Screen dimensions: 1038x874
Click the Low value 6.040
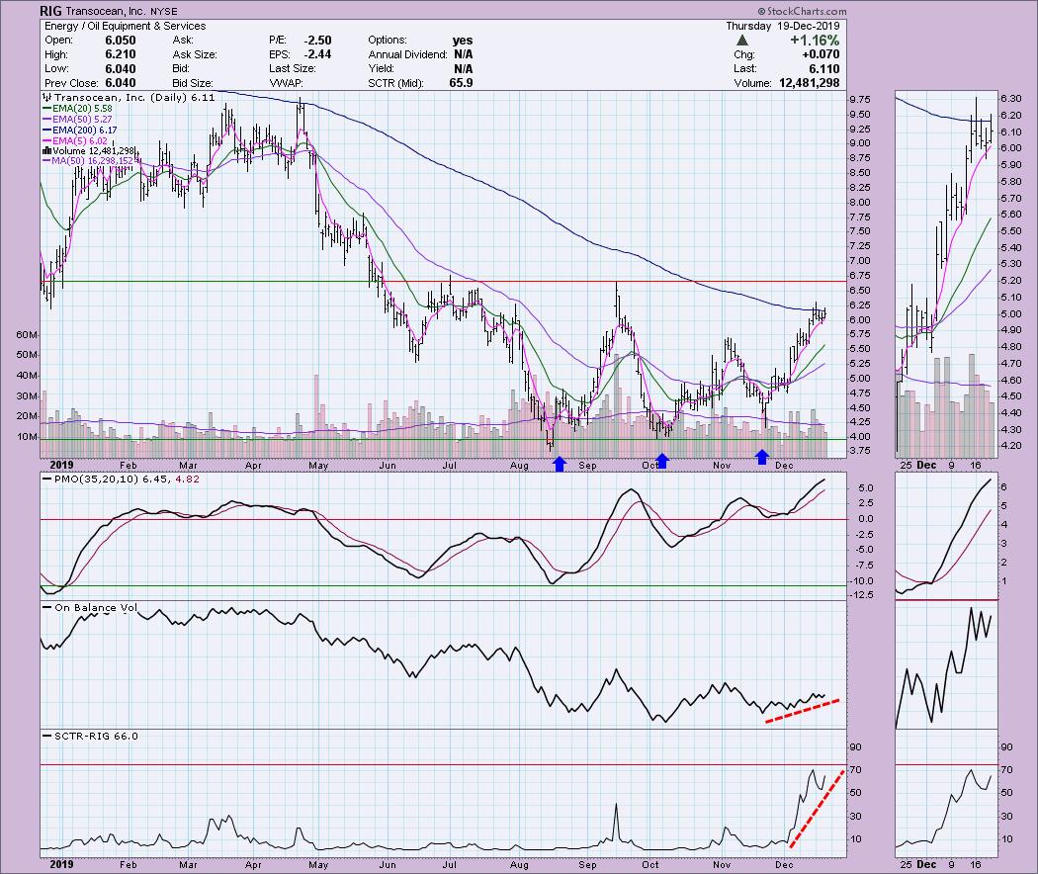pyautogui.click(x=120, y=69)
